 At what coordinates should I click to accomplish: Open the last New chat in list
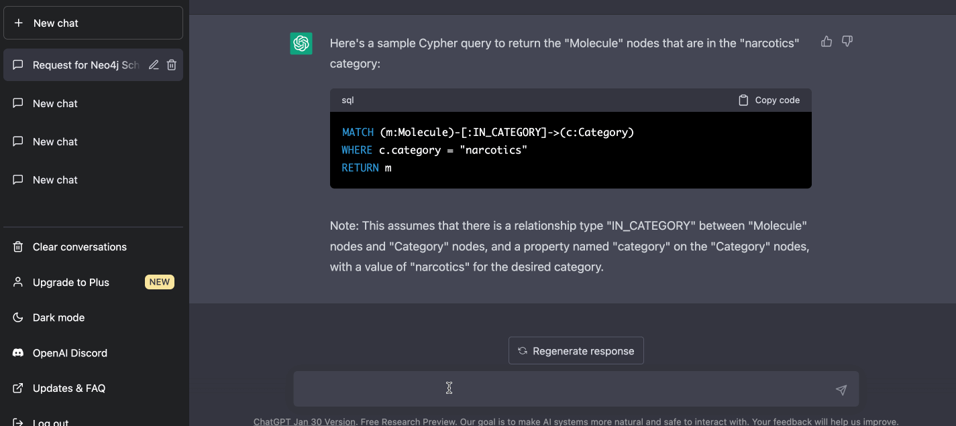(x=93, y=180)
